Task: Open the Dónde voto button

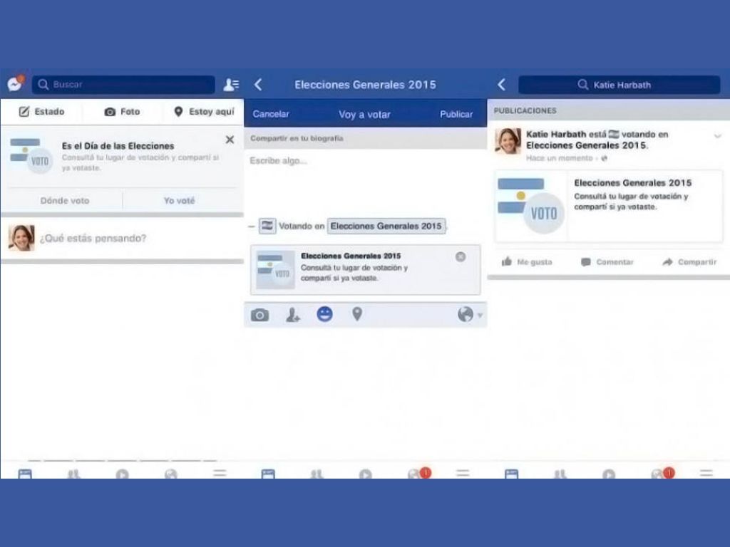Action: pyautogui.click(x=65, y=200)
